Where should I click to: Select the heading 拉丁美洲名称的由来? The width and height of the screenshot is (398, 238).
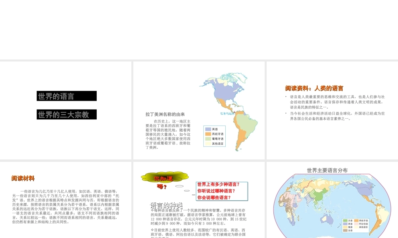tap(165, 114)
